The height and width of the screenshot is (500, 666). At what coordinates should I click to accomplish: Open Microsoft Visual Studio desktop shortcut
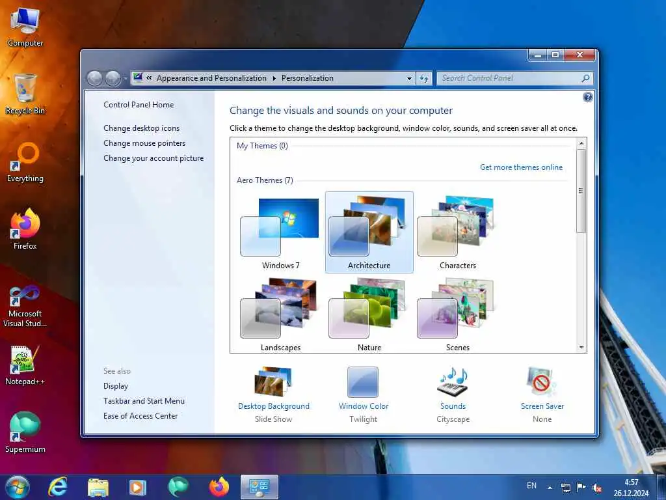point(25,306)
